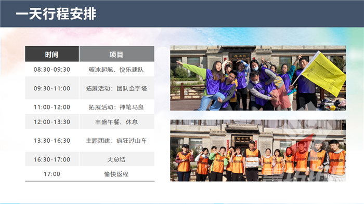Click the 时间 table header
The image size is (364, 204).
pyautogui.click(x=52, y=54)
